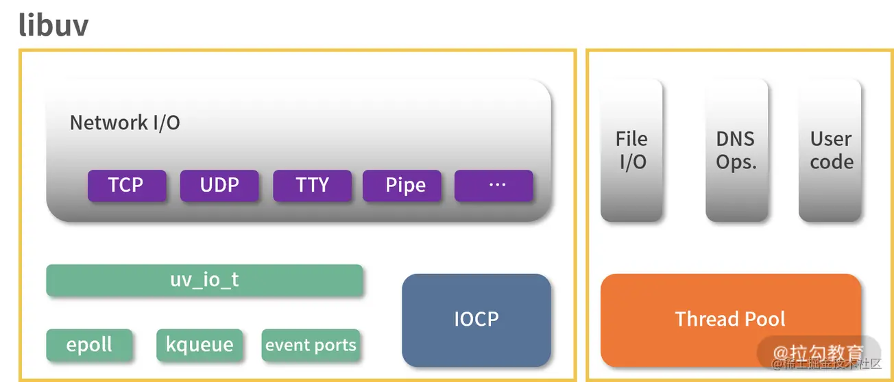Click the TTY block
This screenshot has width=894, height=382.
(312, 186)
